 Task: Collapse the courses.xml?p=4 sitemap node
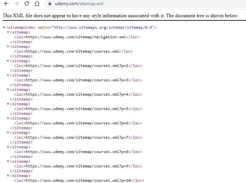point(8,90)
